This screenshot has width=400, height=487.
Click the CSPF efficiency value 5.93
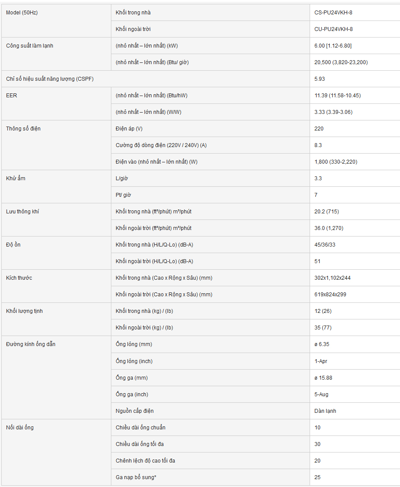[x=320, y=79]
